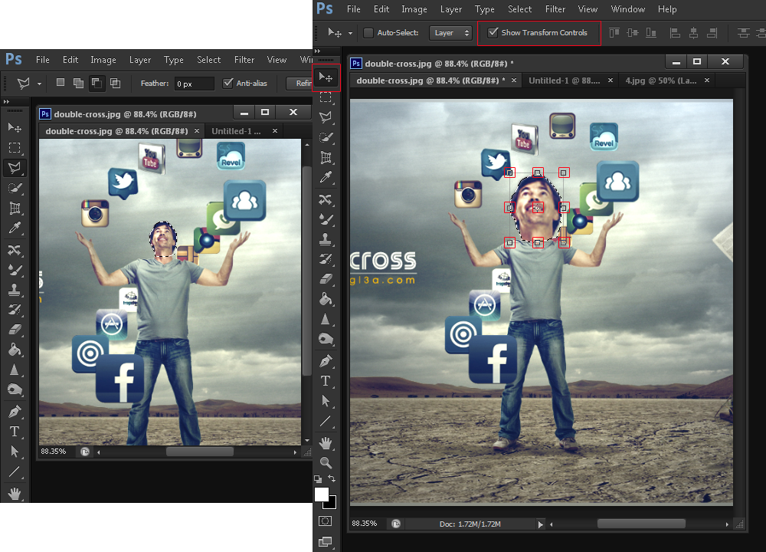The image size is (766, 552).
Task: Open Lasso tool preset picker arrow in left window
Action: pos(39,84)
